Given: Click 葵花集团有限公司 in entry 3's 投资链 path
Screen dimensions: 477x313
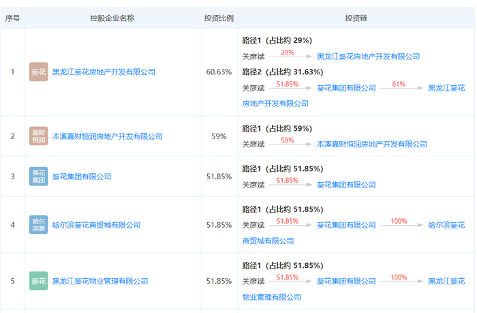Looking at the screenshot, I should click(x=346, y=184).
